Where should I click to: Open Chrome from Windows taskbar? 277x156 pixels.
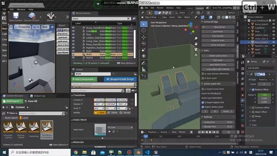pos(76,152)
